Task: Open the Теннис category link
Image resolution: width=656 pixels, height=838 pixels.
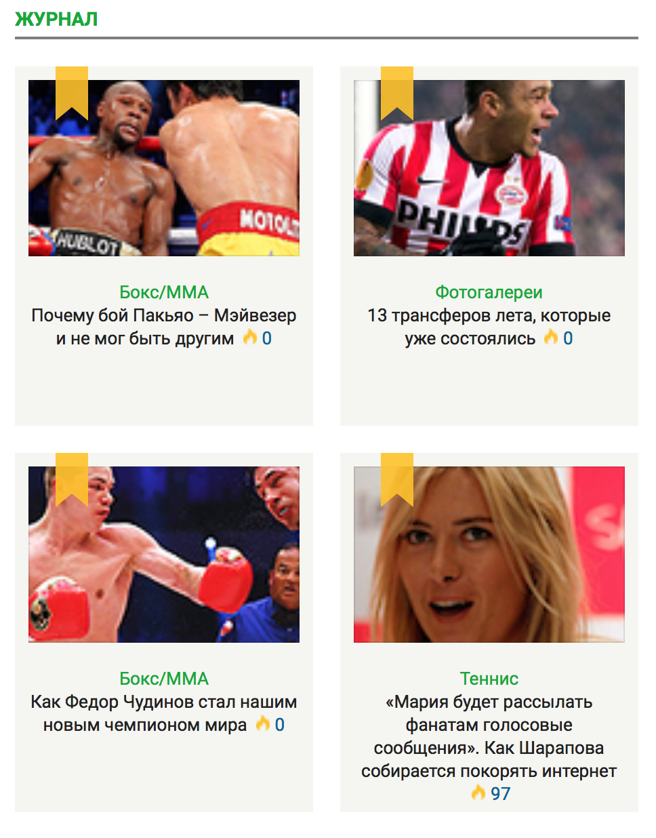Action: 489,679
